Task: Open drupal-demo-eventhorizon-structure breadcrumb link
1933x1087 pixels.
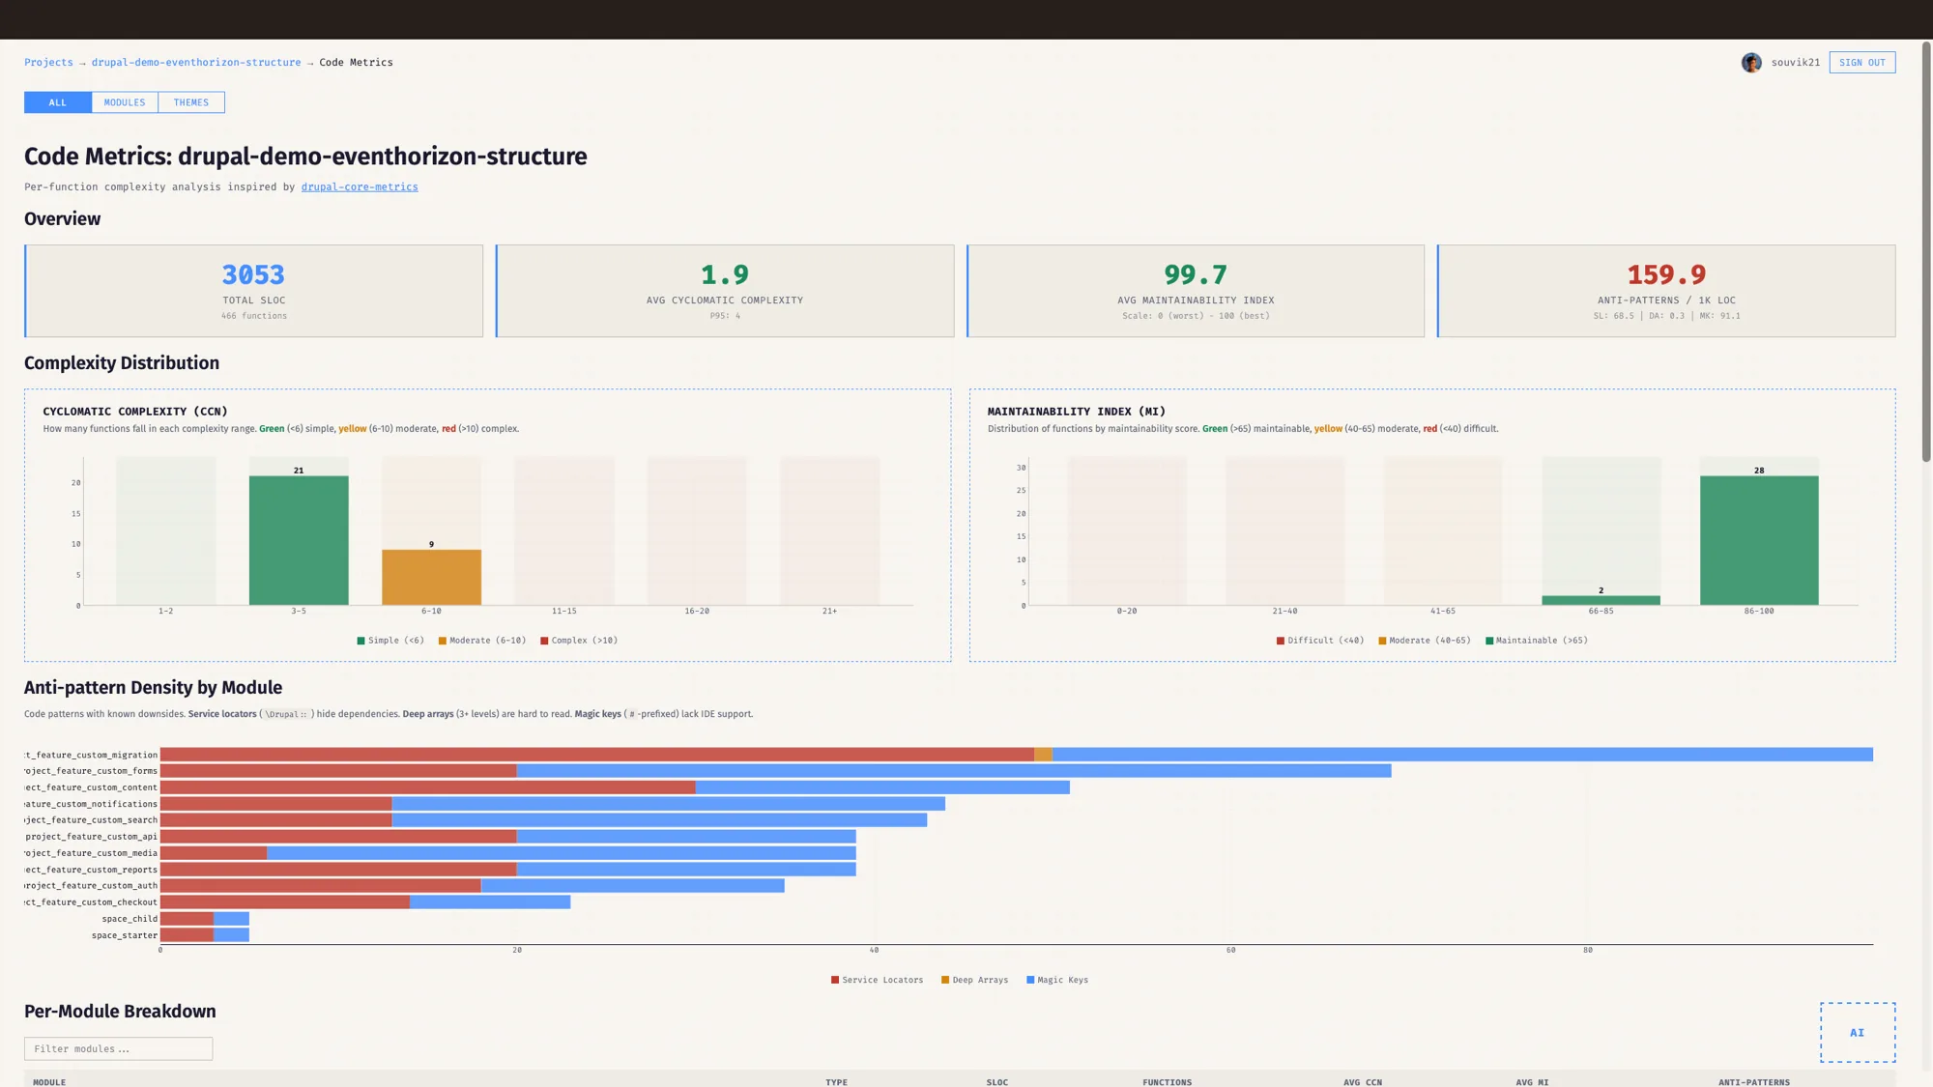Action: pos(196,62)
